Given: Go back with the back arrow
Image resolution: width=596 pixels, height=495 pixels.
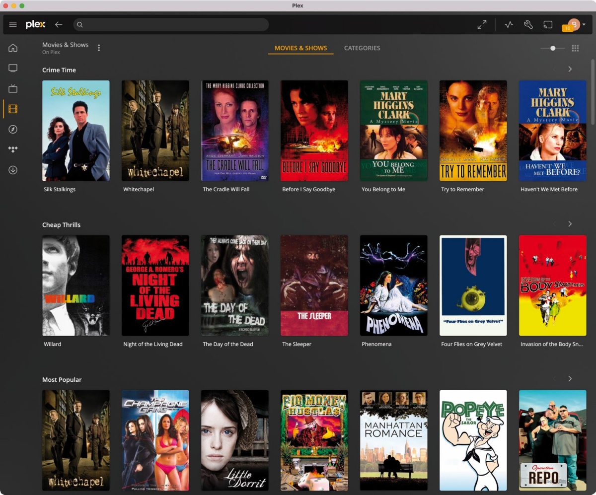Looking at the screenshot, I should point(59,24).
